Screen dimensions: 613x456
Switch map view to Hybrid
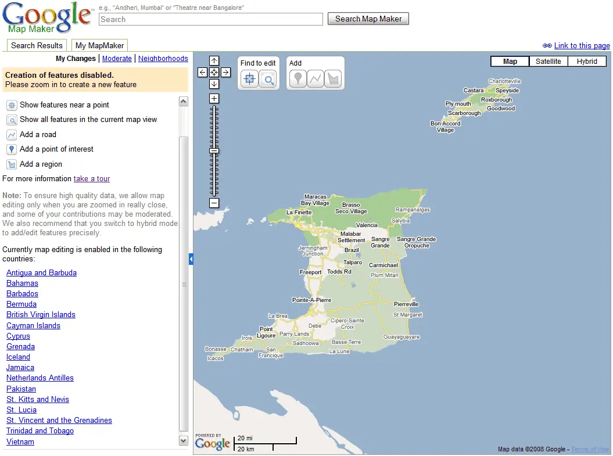pos(587,62)
